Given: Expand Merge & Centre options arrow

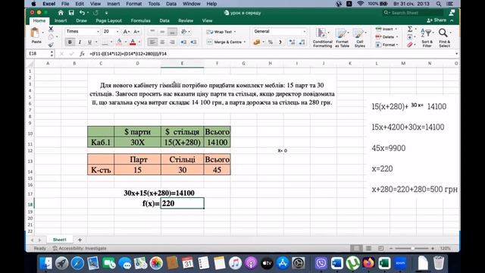Looking at the screenshot, I should click(245, 42).
